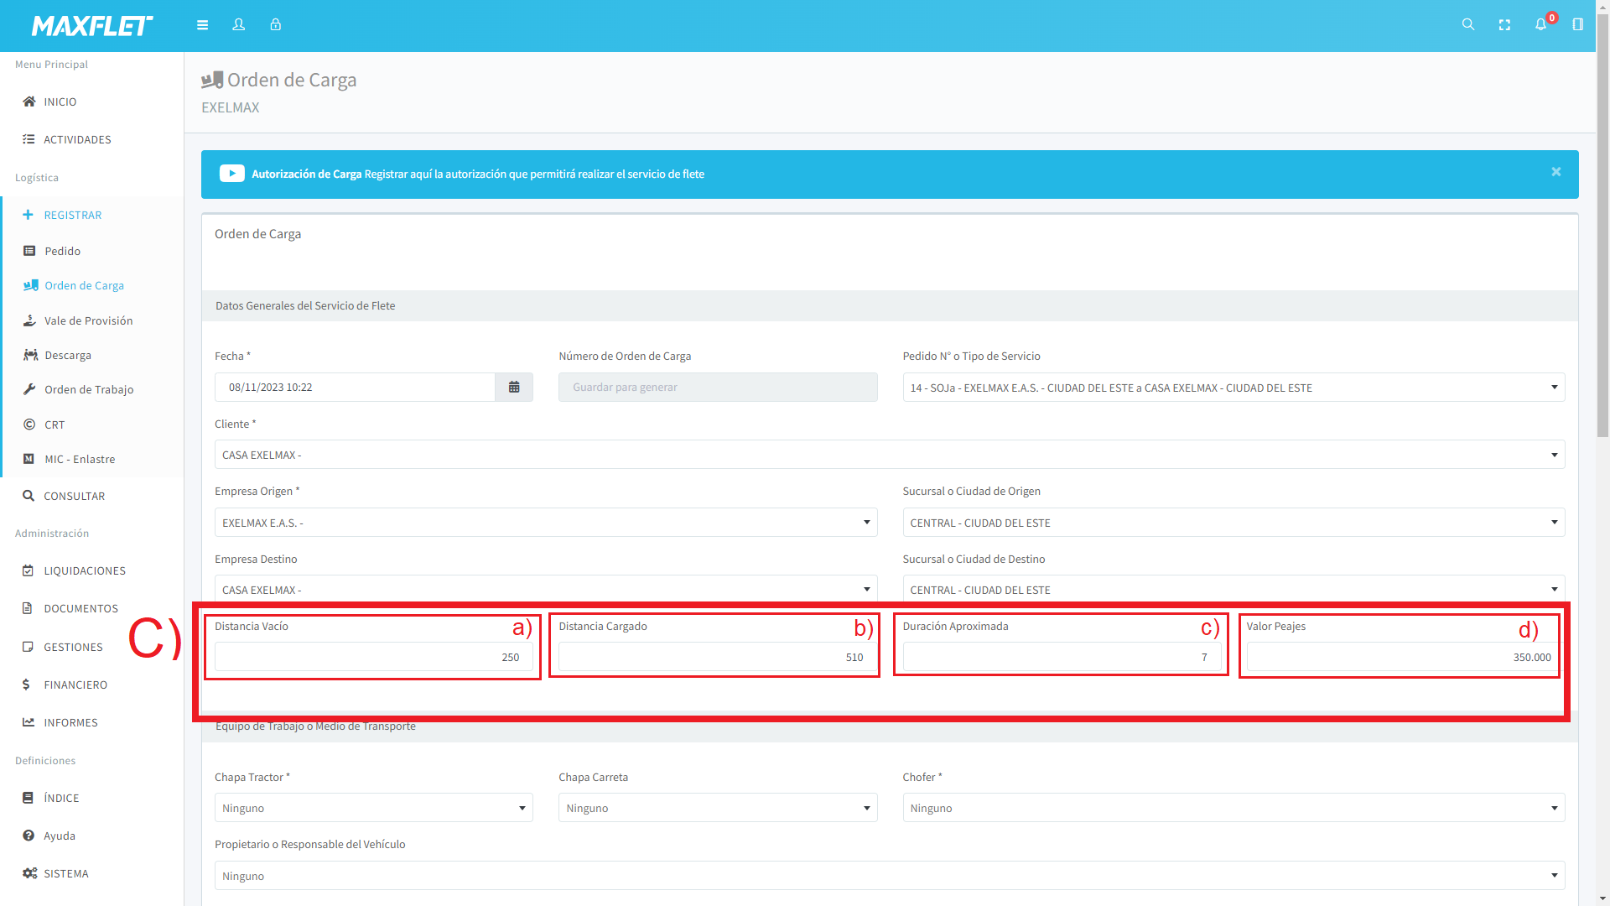Screen dimensions: 1610x906
Task: Expand the Cliente dropdown
Action: (889, 455)
